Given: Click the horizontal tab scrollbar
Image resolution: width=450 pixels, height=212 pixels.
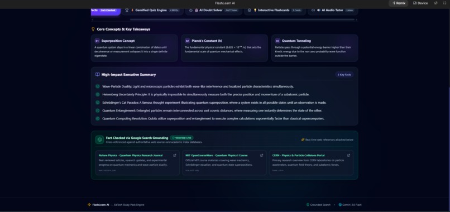Looking at the screenshot, I should click(x=242, y=20).
